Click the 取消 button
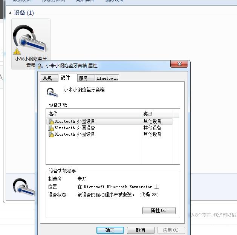Screen dimensions: 237x235 (x=141, y=230)
